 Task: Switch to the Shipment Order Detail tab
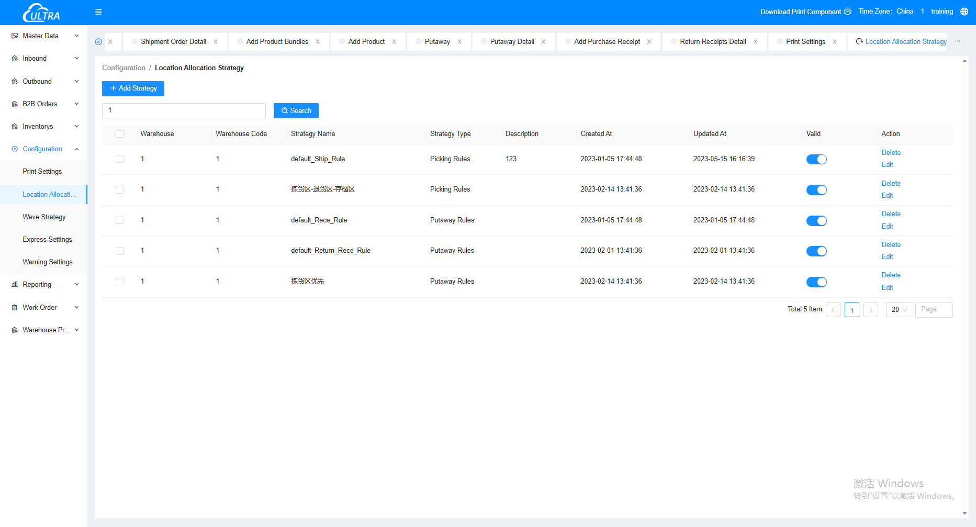(x=173, y=42)
